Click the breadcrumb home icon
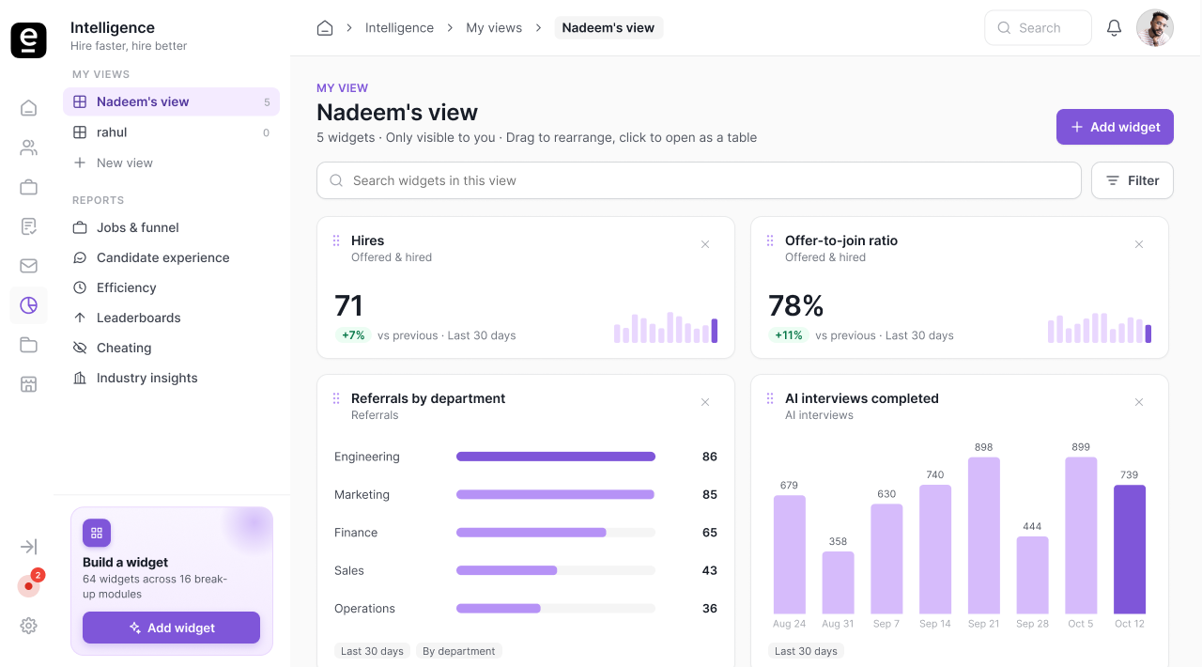This screenshot has height=667, width=1202. [325, 28]
